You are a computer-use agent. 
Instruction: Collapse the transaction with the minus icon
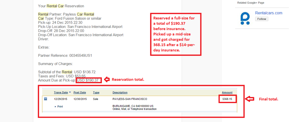tap(46, 99)
